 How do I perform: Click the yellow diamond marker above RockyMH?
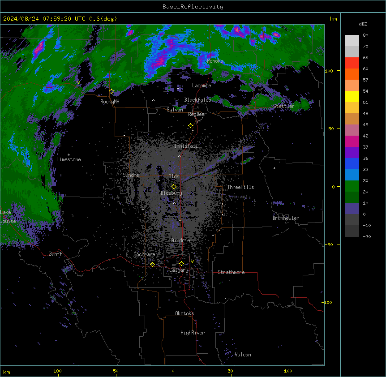[112, 91]
